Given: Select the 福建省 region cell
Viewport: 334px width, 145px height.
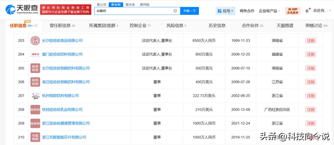Looking at the screenshot, I should (277, 54).
